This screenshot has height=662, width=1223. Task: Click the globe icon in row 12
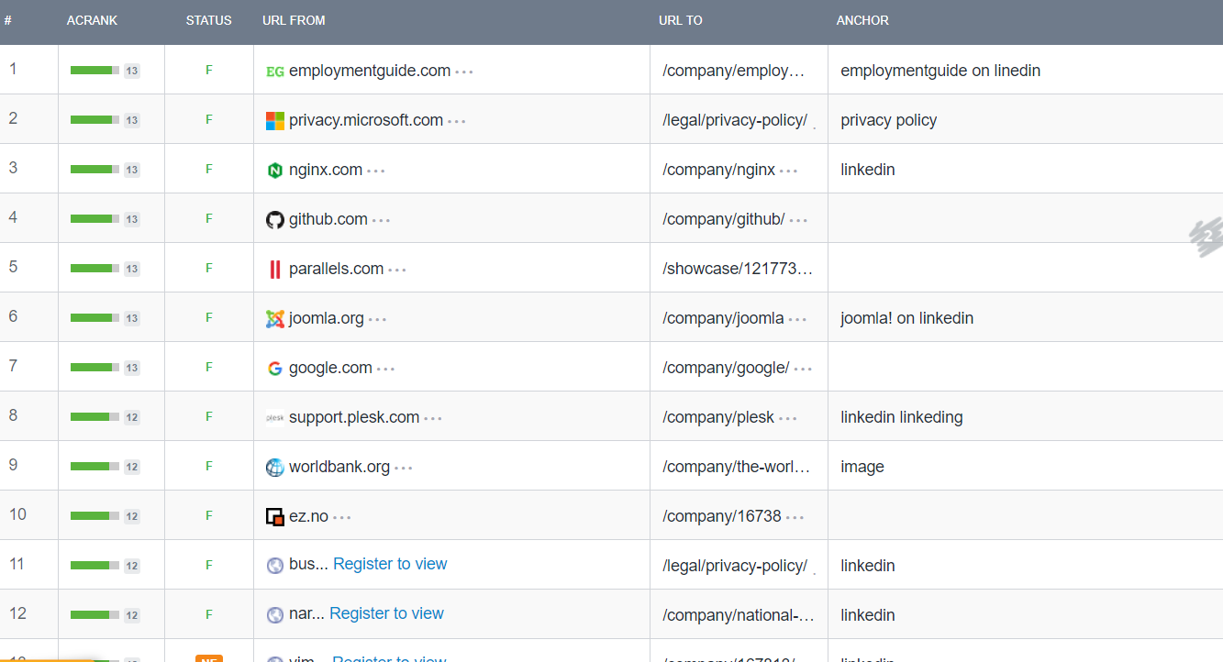tap(275, 615)
